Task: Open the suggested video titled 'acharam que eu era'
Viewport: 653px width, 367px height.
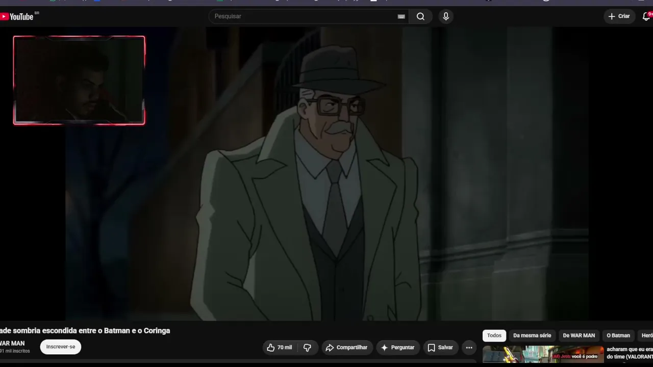Action: pos(630,353)
